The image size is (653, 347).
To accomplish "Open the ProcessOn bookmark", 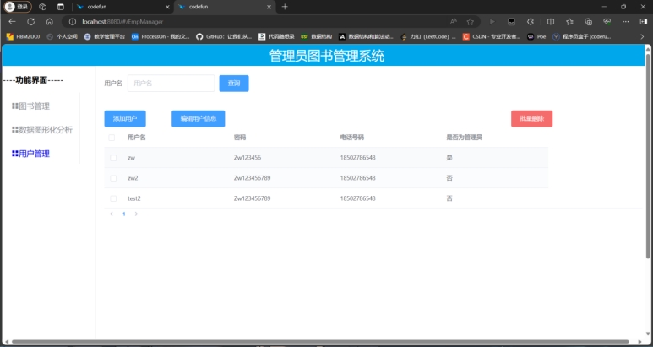I will (160, 37).
